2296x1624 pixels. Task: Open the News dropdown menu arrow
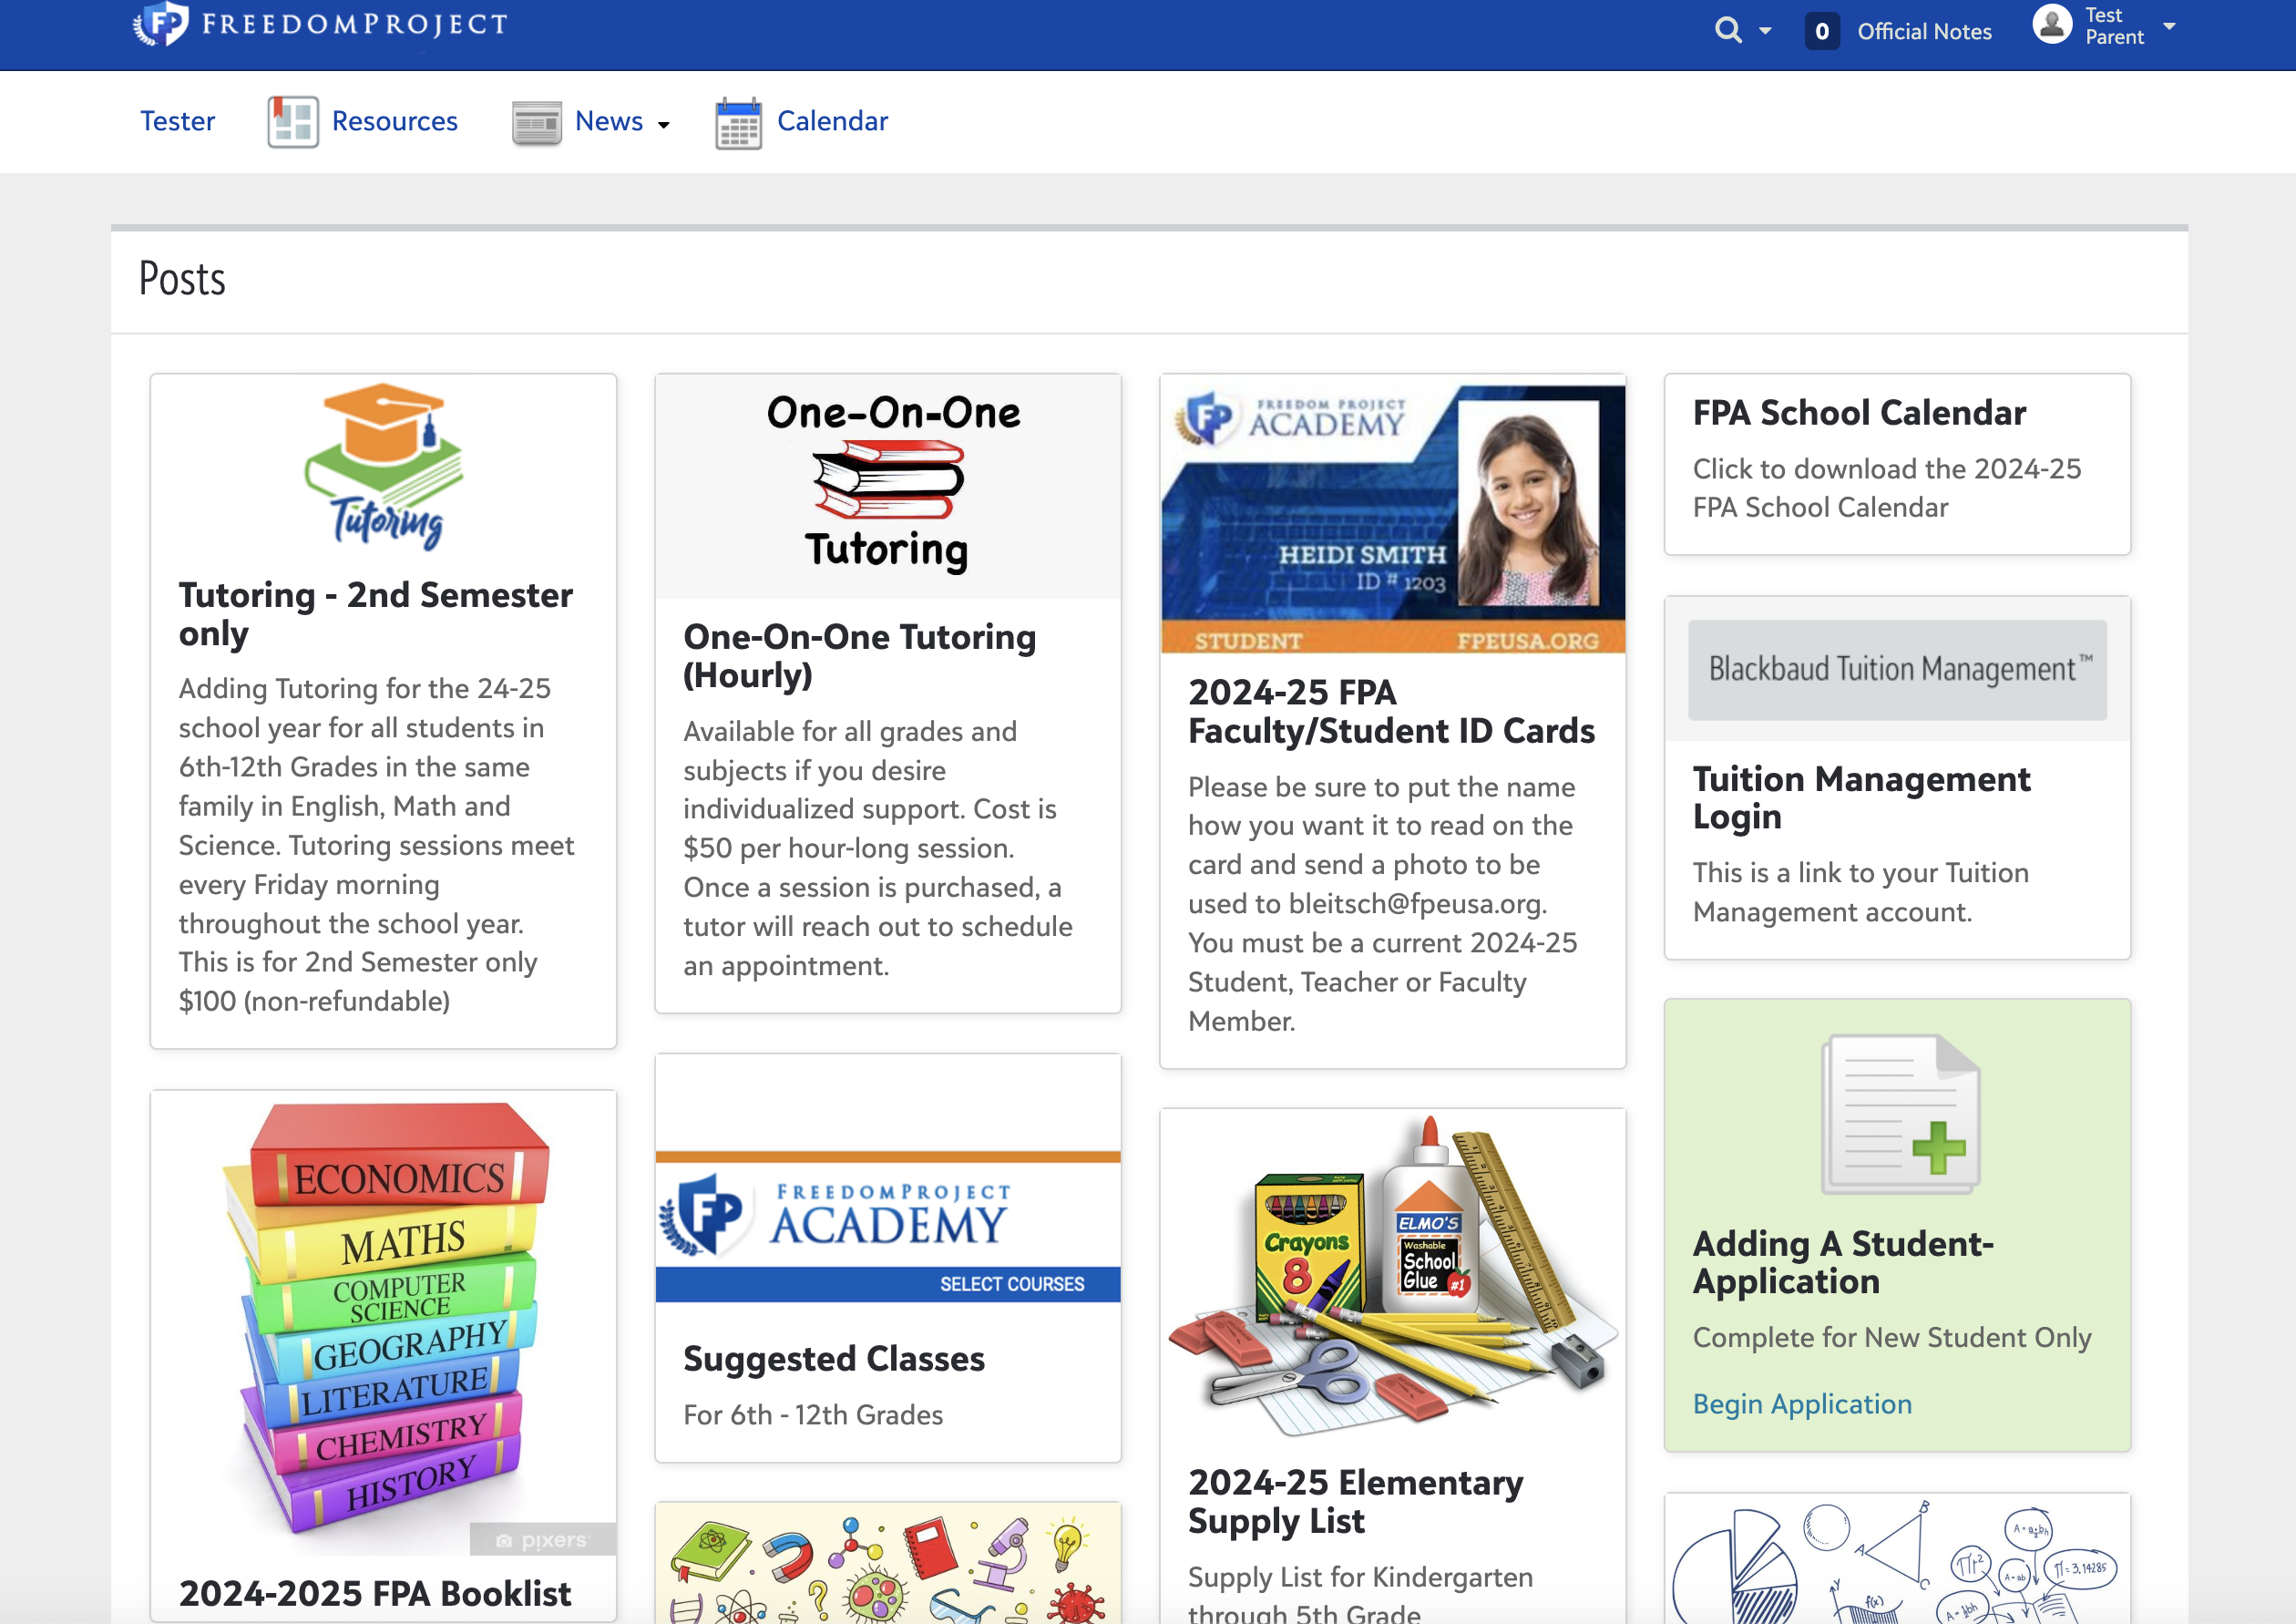pos(663,125)
